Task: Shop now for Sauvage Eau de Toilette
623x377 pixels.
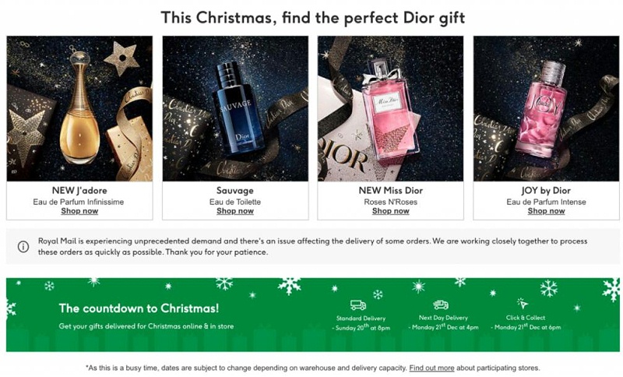Action: pos(235,211)
